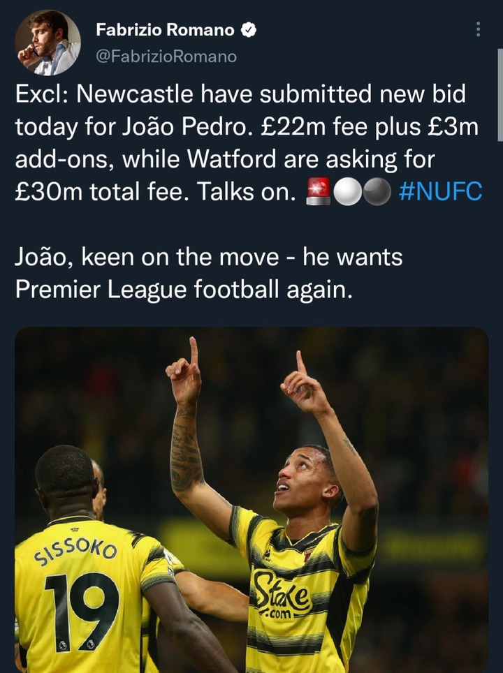Tap the white circle emoji
503x673 pixels.
coord(348,191)
